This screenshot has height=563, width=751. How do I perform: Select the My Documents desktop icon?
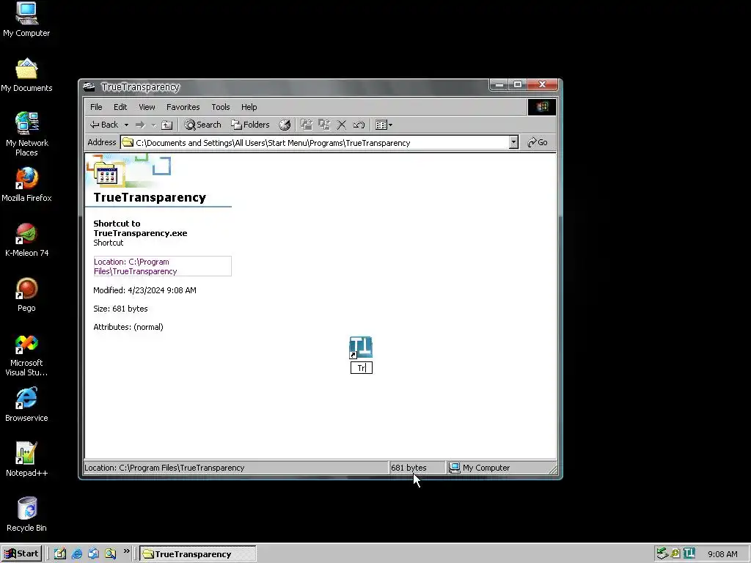(26, 76)
